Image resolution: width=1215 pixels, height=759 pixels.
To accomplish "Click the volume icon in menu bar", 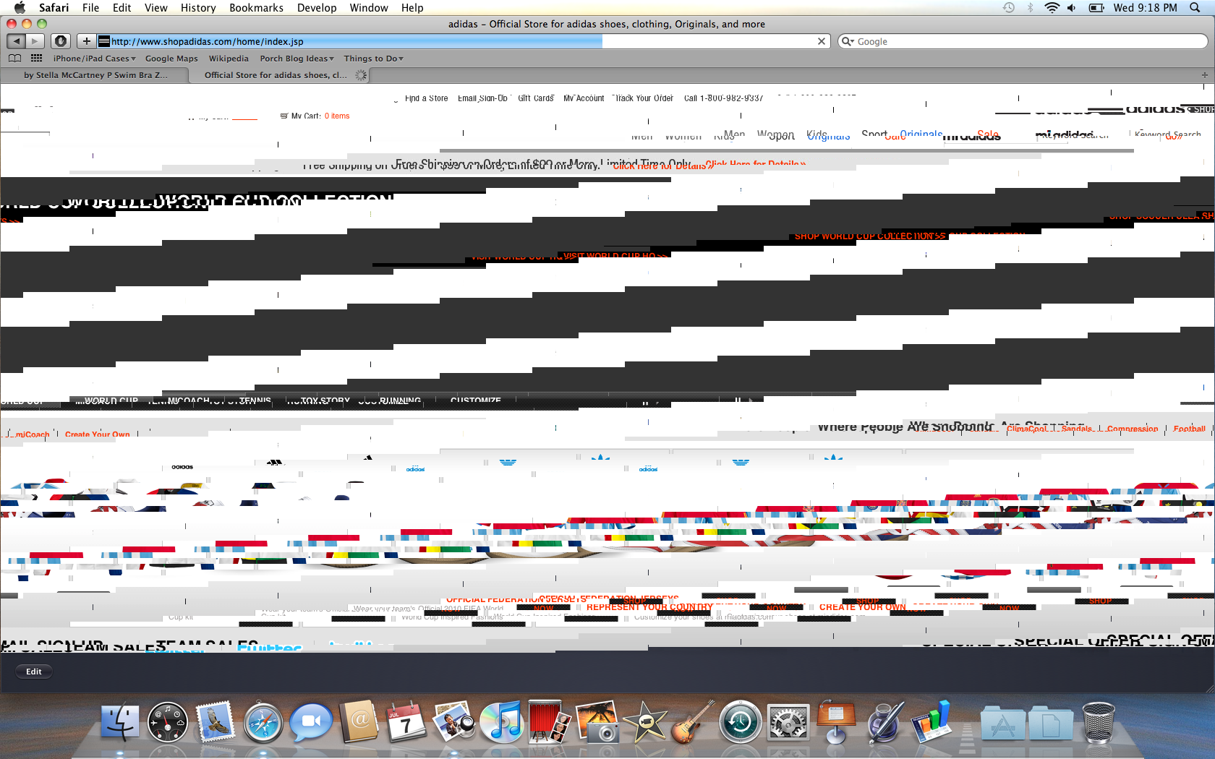I will coord(1072,7).
